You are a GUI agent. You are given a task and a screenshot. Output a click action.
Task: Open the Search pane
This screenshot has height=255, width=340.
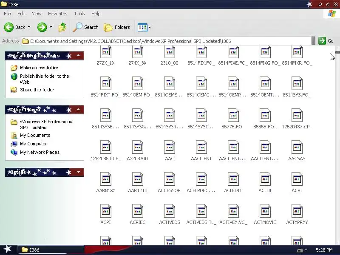(85, 27)
